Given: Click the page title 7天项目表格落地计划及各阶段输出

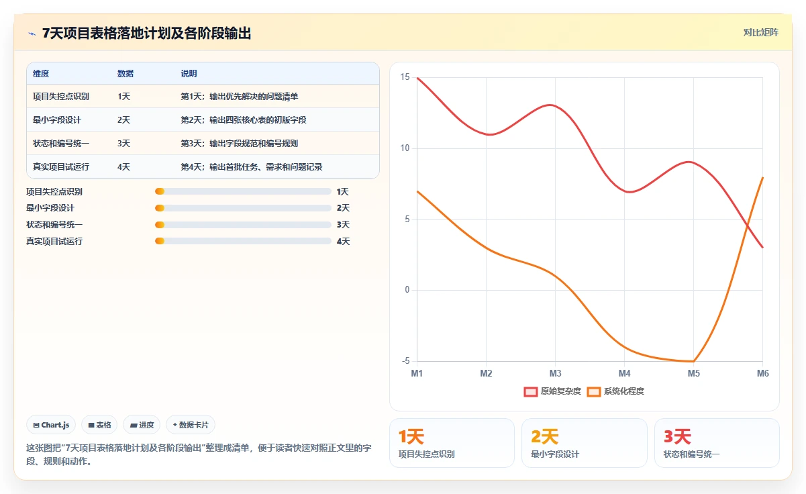Looking at the screenshot, I should (146, 34).
